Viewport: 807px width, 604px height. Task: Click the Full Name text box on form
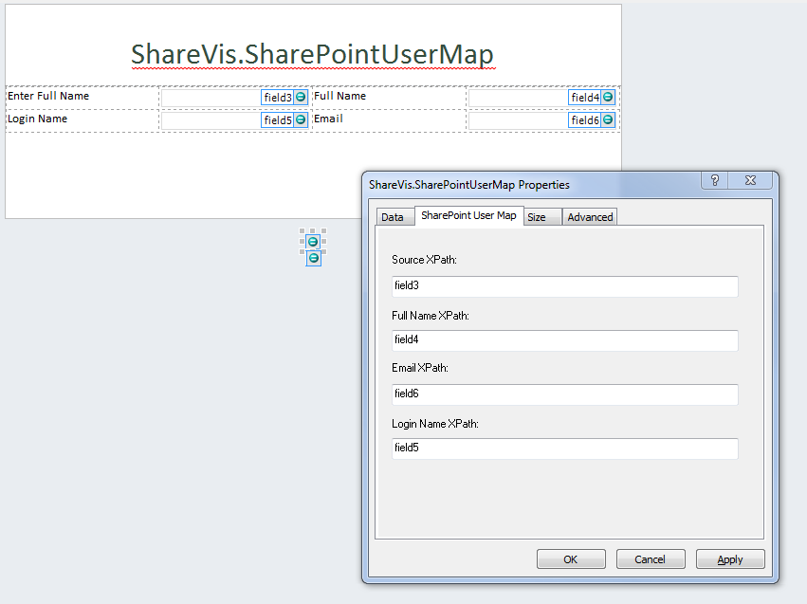click(x=541, y=98)
